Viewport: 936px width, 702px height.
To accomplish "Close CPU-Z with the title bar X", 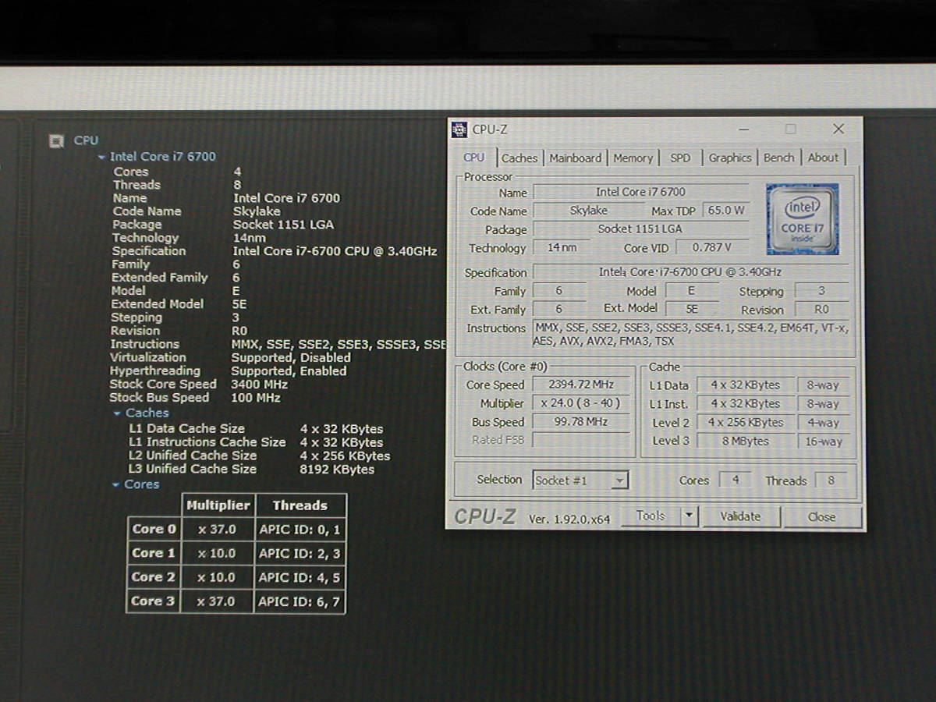I will 838,129.
